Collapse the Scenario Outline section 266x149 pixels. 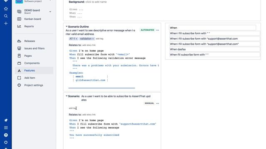(x=66, y=26)
